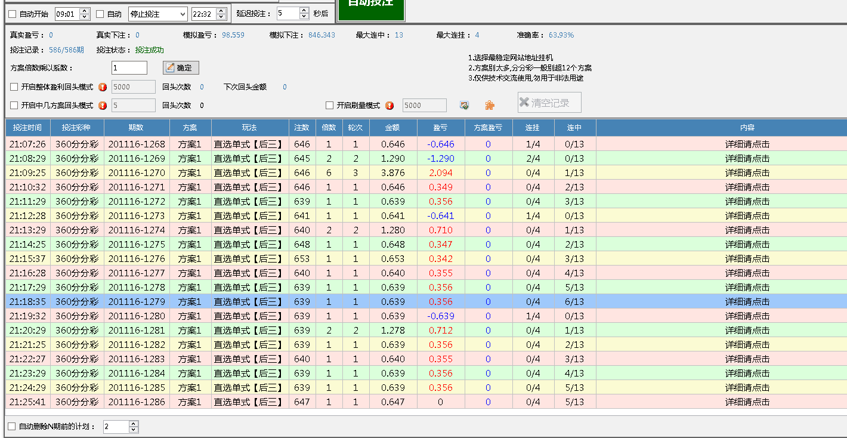Enable 开启整体盈利回头模式 checkbox
The image size is (847, 438).
(14, 87)
